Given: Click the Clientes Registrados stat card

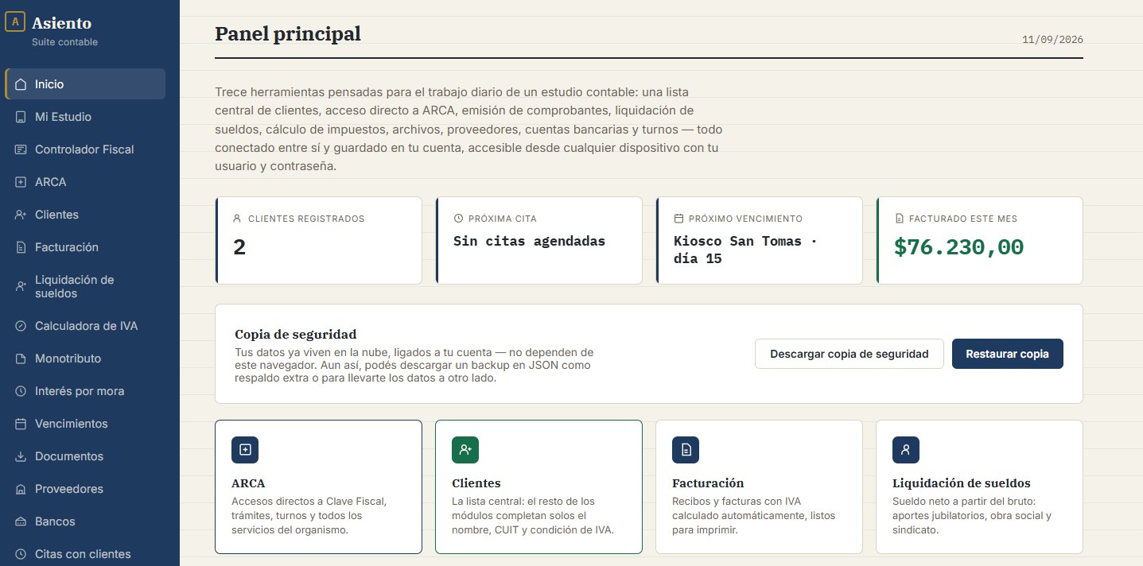Looking at the screenshot, I should click(318, 240).
